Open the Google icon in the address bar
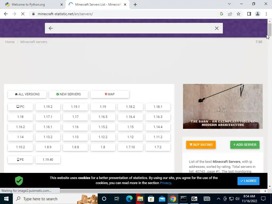Screen dimensions: 272x204 [x=221, y=14]
